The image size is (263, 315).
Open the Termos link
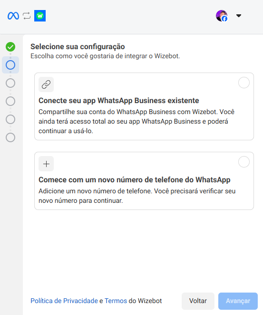pos(116,301)
